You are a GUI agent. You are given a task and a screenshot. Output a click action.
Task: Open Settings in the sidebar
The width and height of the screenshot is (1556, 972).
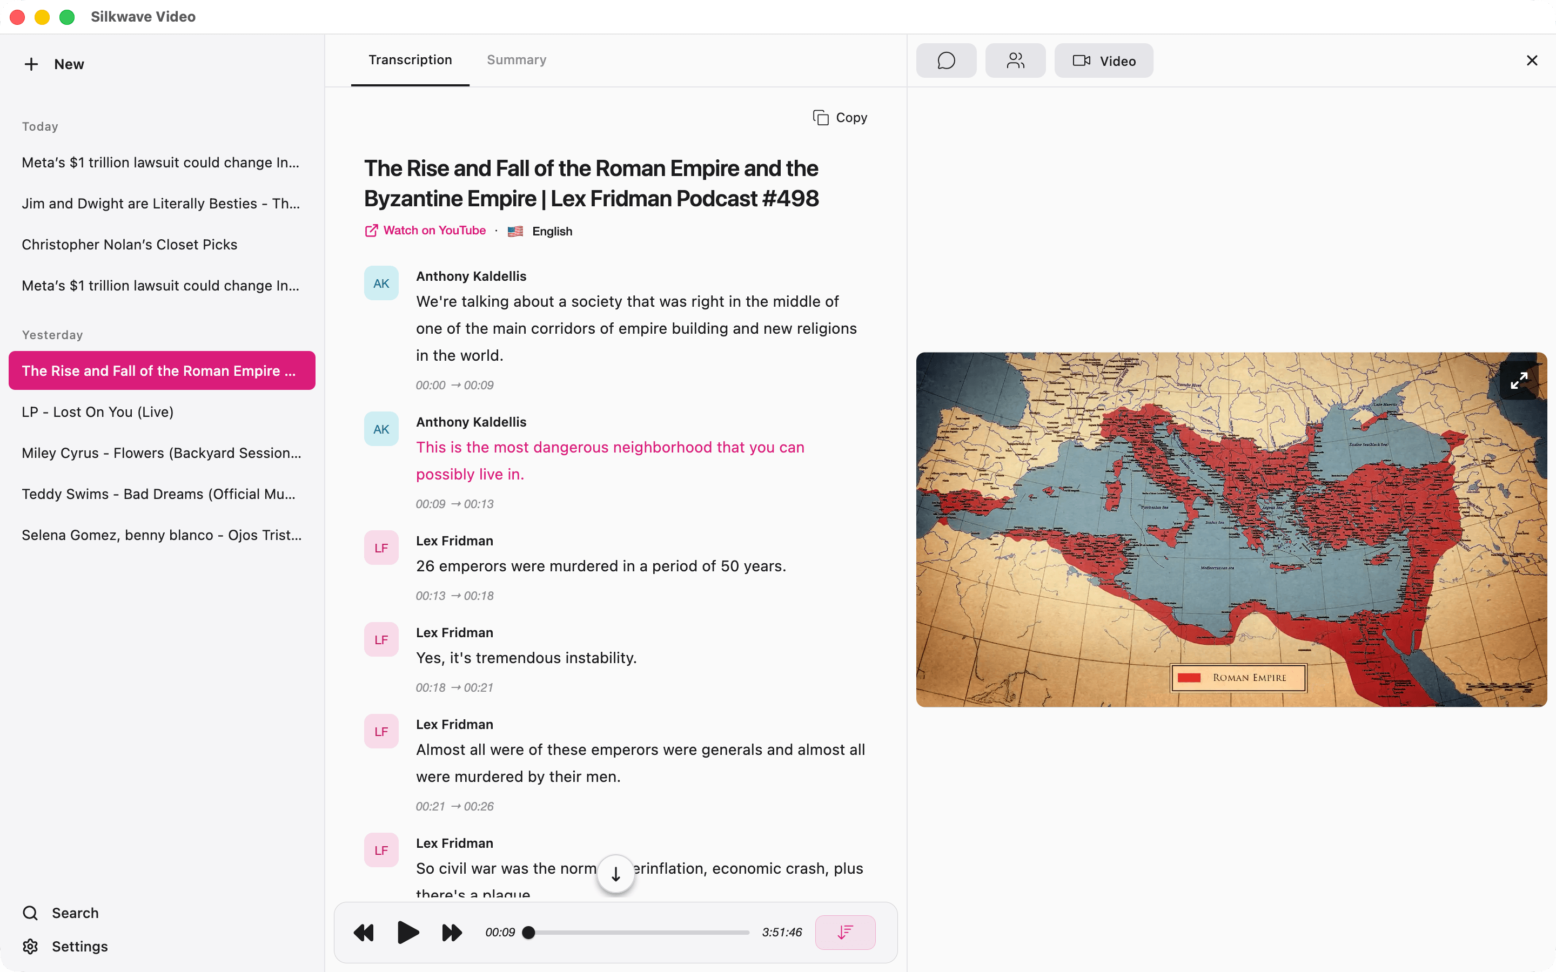65,946
